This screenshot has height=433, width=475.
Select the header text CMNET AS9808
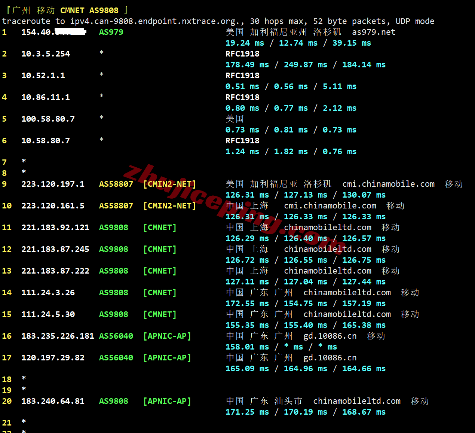[89, 10]
